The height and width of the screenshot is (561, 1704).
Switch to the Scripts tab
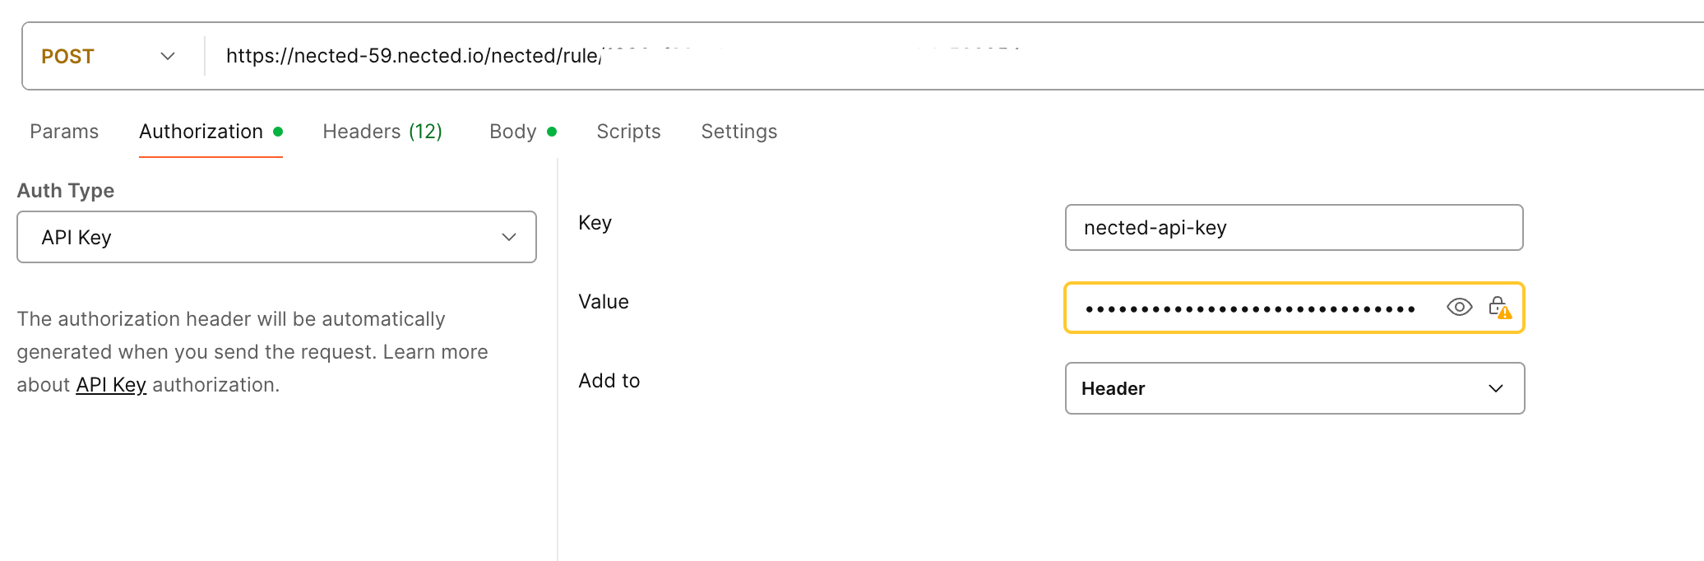pos(628,132)
